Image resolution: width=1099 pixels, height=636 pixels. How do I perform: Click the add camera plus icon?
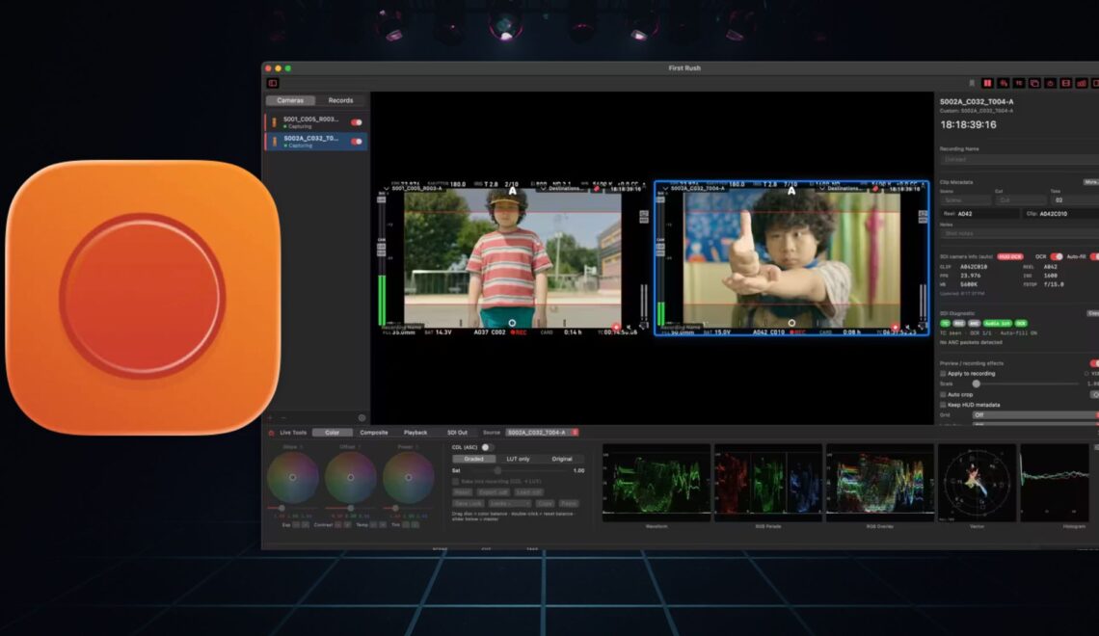[x=270, y=418]
